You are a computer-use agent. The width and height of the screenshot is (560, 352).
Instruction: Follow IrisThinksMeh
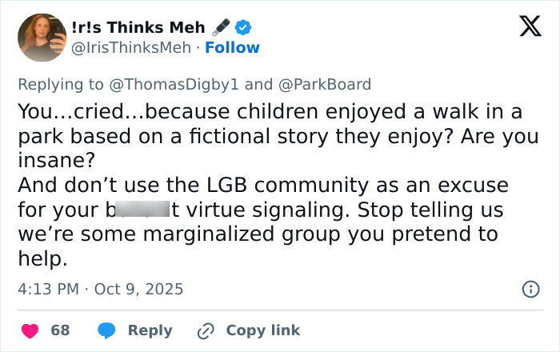(232, 47)
